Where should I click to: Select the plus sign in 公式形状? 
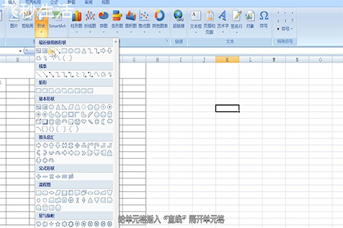point(39,177)
